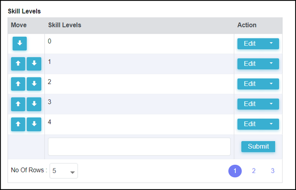Open Edit dropdown arrow for level 2
This screenshot has width=296, height=190.
pyautogui.click(x=271, y=84)
